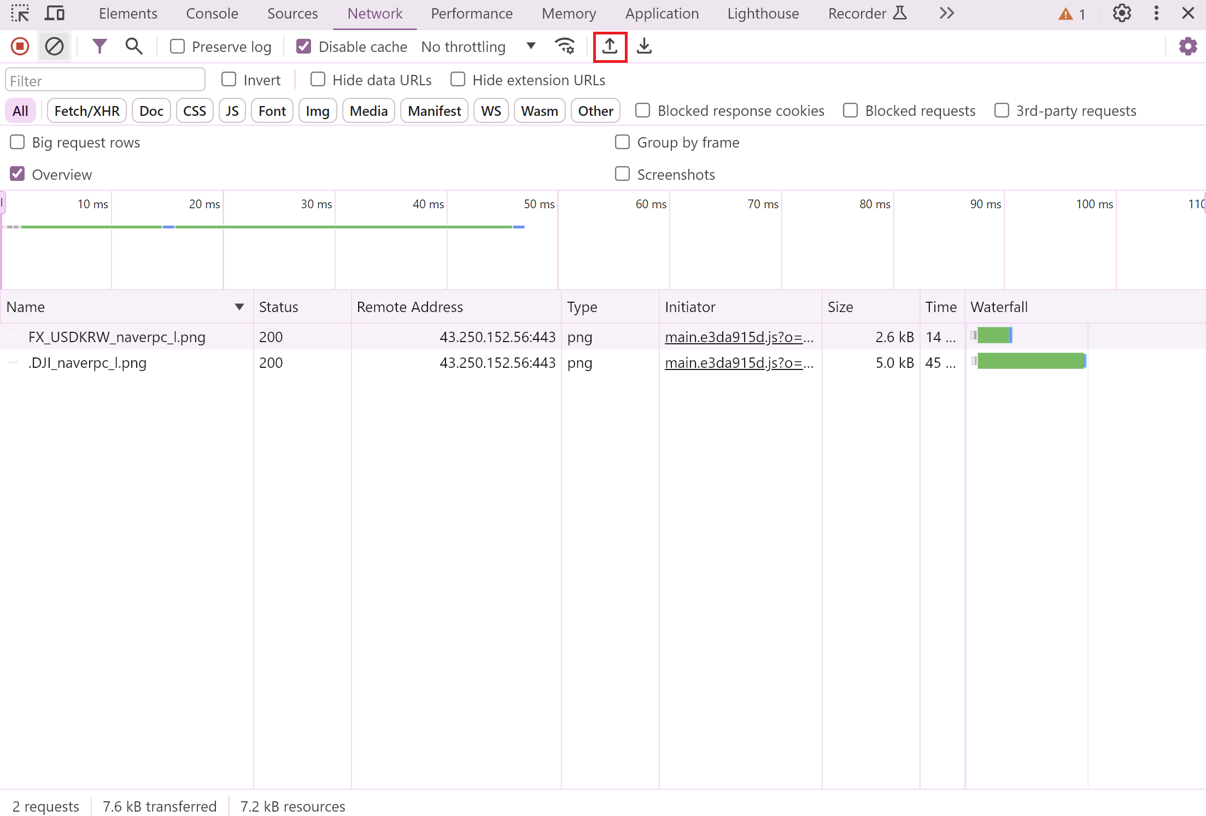Open initiator link for FX_USDKRW_naverpc_l.png

pos(739,337)
